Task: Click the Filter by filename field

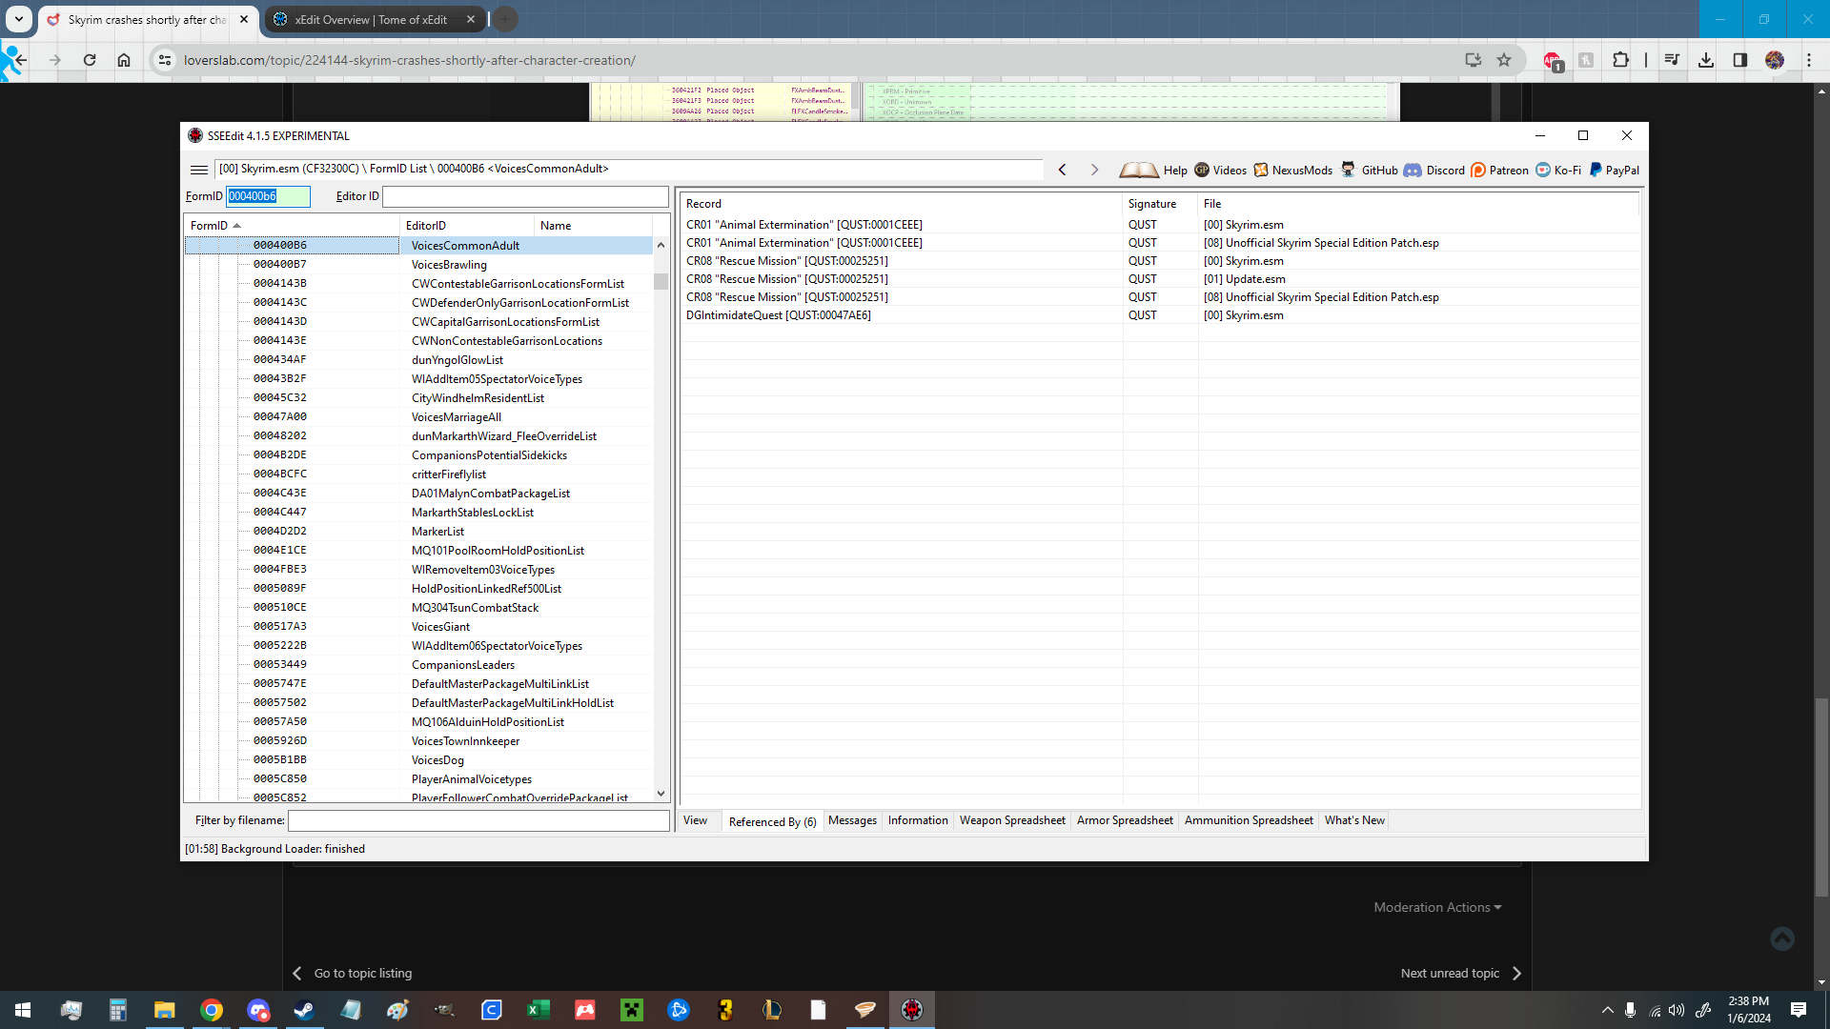Action: tap(478, 820)
